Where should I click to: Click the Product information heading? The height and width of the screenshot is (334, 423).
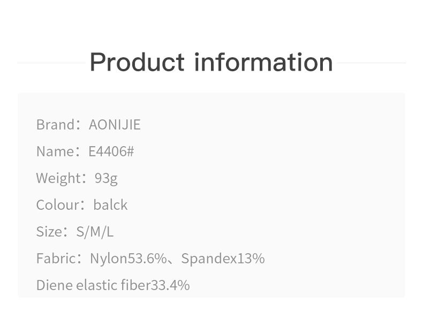pyautogui.click(x=211, y=62)
